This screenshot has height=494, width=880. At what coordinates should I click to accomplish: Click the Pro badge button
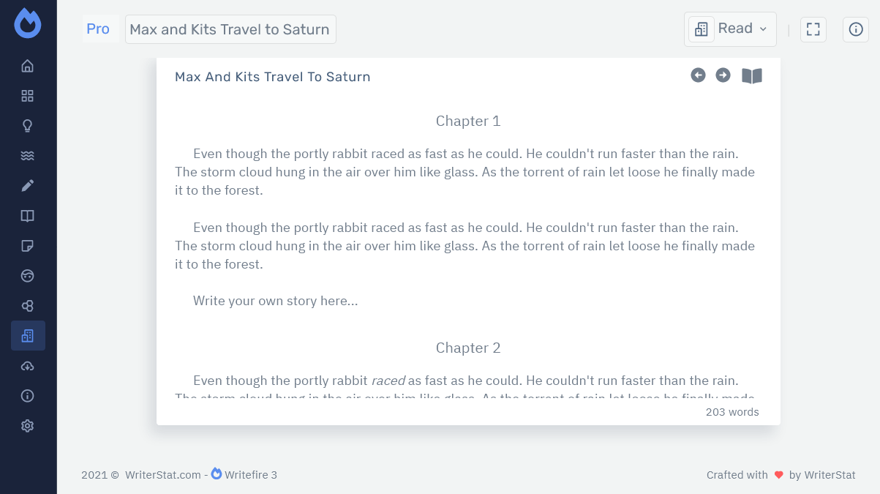pos(98,29)
